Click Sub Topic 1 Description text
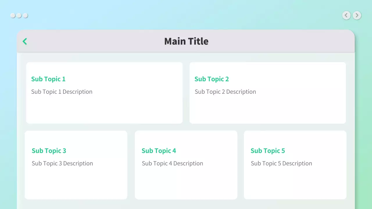Viewport: 372px width, 209px height. point(62,92)
